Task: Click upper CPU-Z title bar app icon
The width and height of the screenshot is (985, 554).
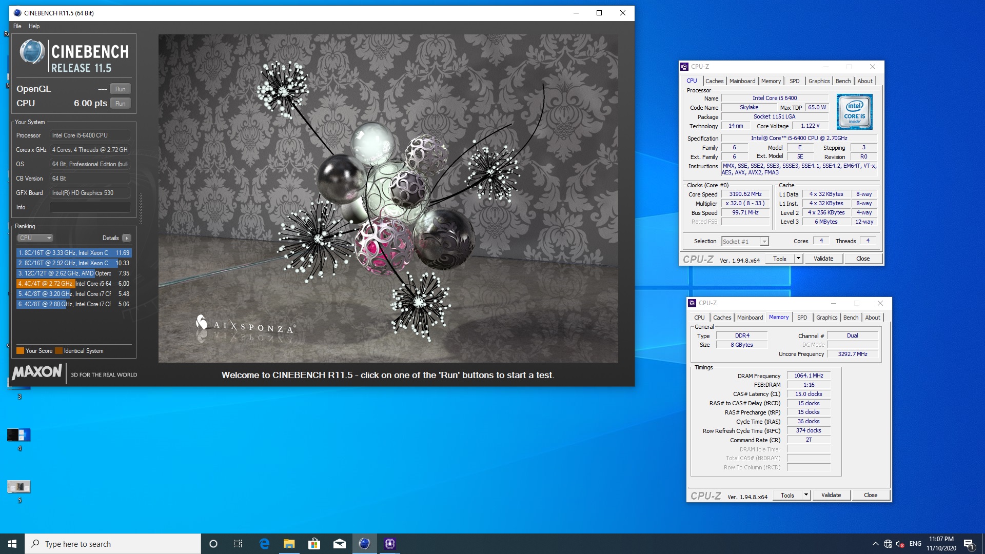Action: point(684,67)
